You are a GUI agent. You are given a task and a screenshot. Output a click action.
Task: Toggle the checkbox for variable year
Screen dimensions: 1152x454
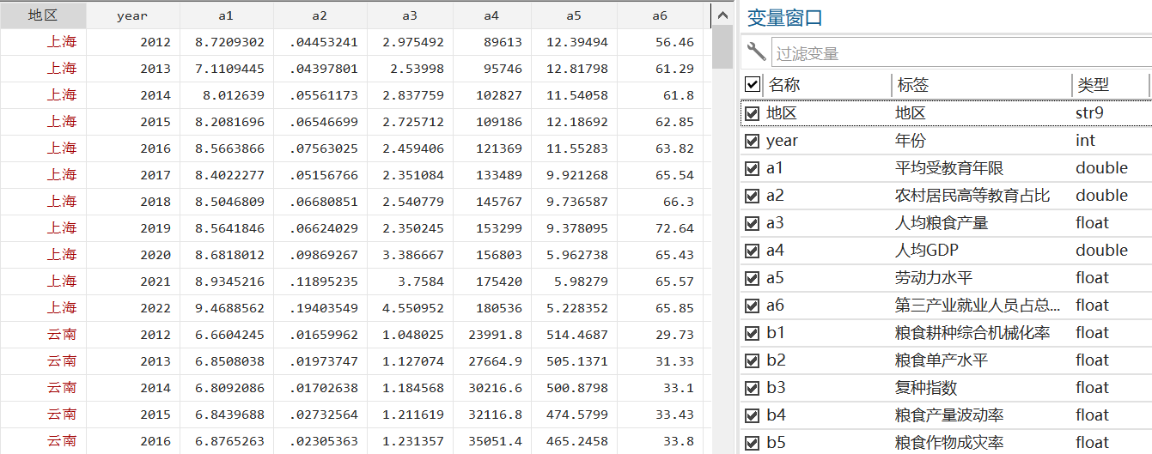753,141
